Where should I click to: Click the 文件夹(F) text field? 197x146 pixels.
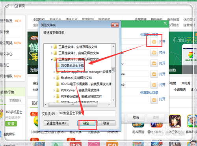[x=87, y=113]
